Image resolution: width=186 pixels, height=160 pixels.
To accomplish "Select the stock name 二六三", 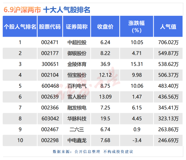I will (77, 129).
